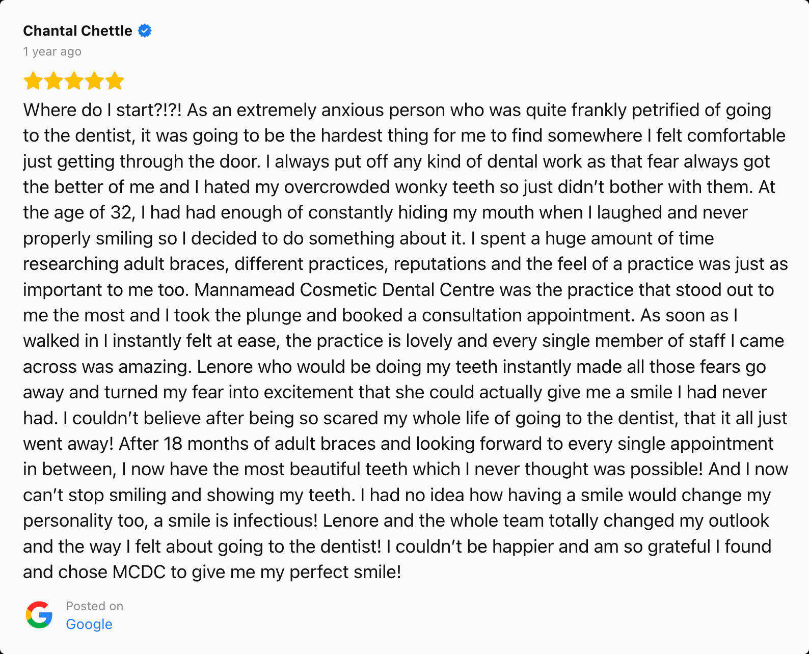Click the third yellow rating star

point(74,80)
